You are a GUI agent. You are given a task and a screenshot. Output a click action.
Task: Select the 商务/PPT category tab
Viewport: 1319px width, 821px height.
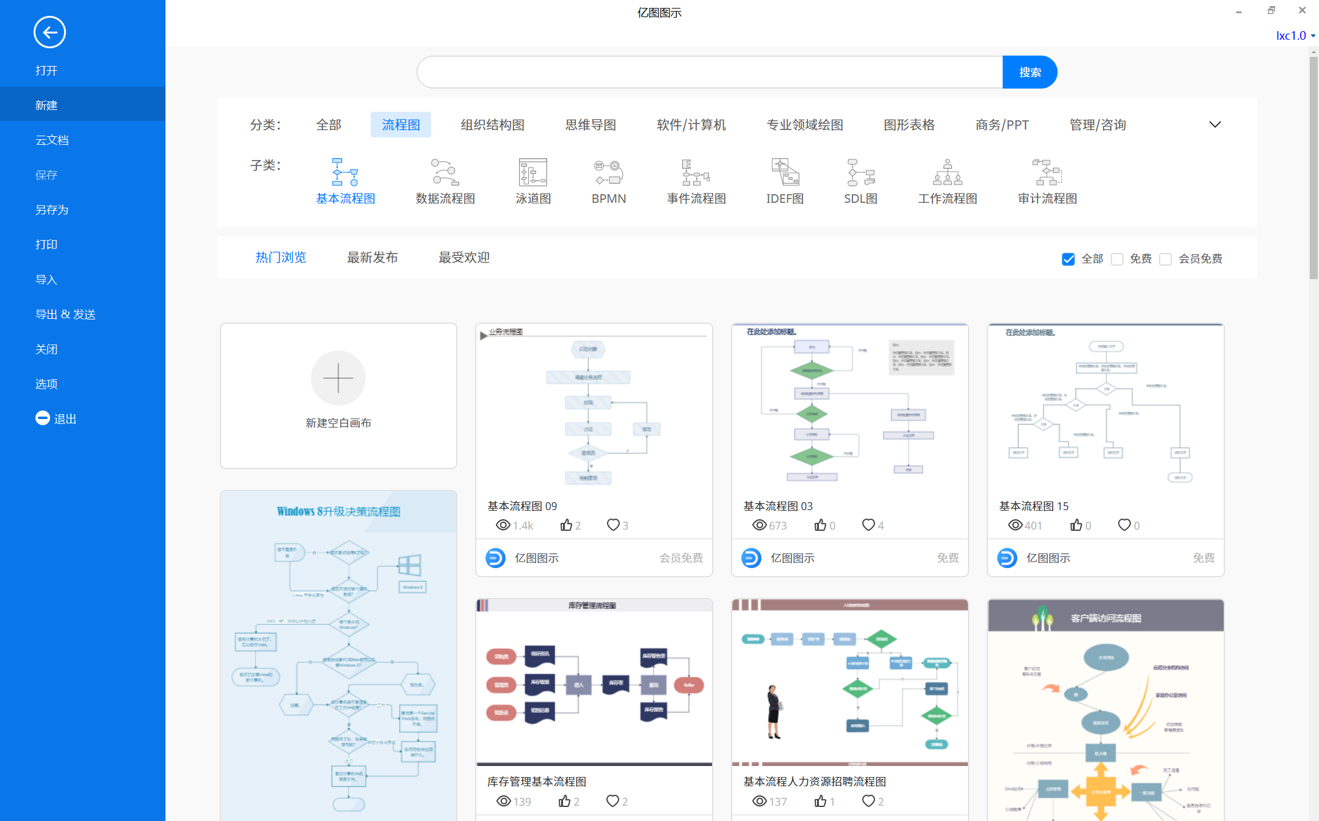(1002, 125)
